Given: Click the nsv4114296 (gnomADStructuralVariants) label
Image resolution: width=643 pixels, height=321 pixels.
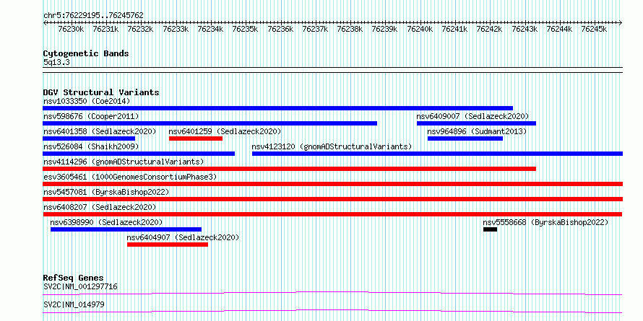Looking at the screenshot, I should point(124,162).
